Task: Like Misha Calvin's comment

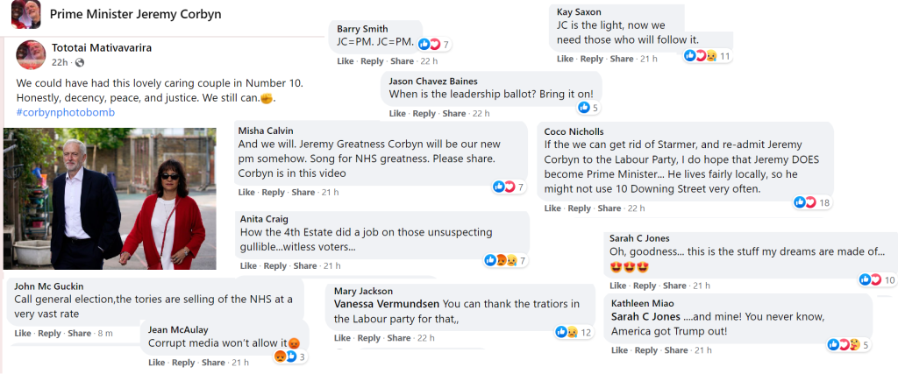Action: click(246, 193)
